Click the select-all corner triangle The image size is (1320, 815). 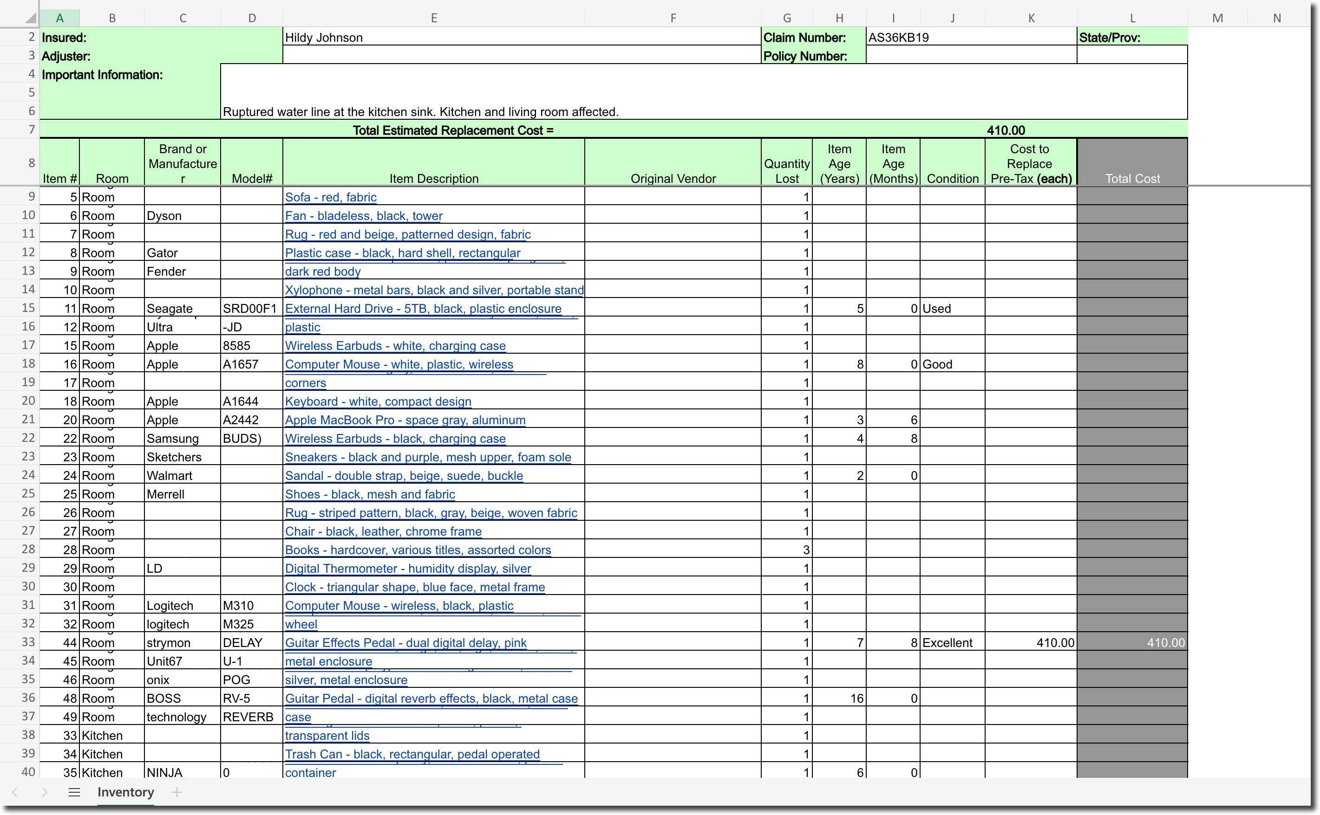[x=31, y=18]
